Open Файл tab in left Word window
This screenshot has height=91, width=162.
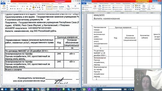pos(3,4)
